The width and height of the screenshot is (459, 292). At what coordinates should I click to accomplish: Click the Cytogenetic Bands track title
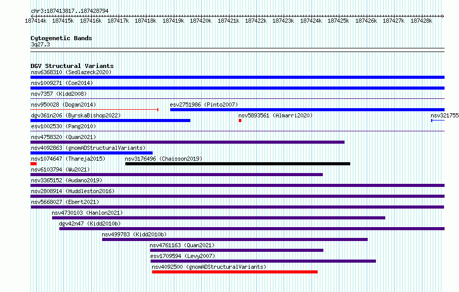[x=61, y=38]
